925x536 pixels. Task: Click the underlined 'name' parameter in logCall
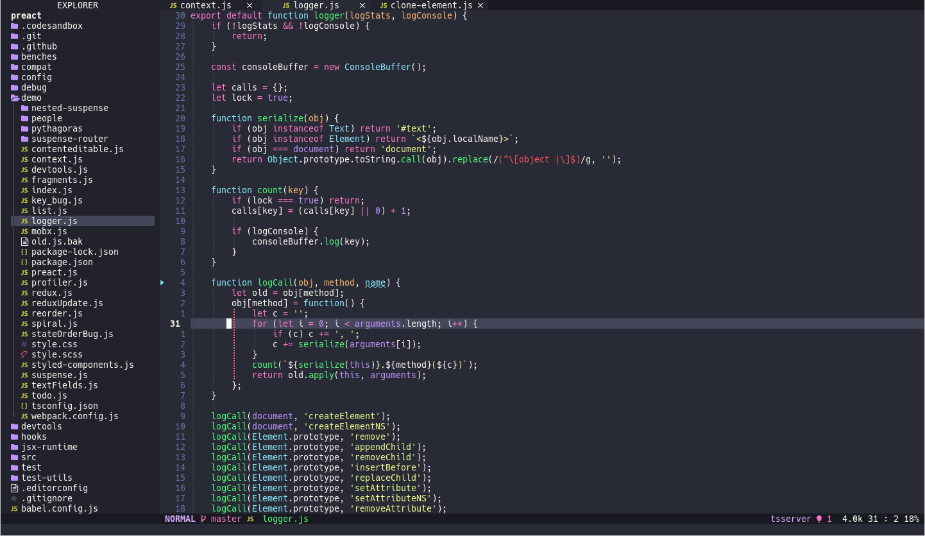(x=375, y=282)
